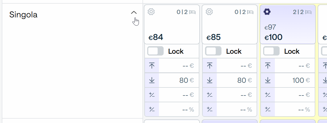Select the €85 price card
The image size is (327, 123).
230,24
